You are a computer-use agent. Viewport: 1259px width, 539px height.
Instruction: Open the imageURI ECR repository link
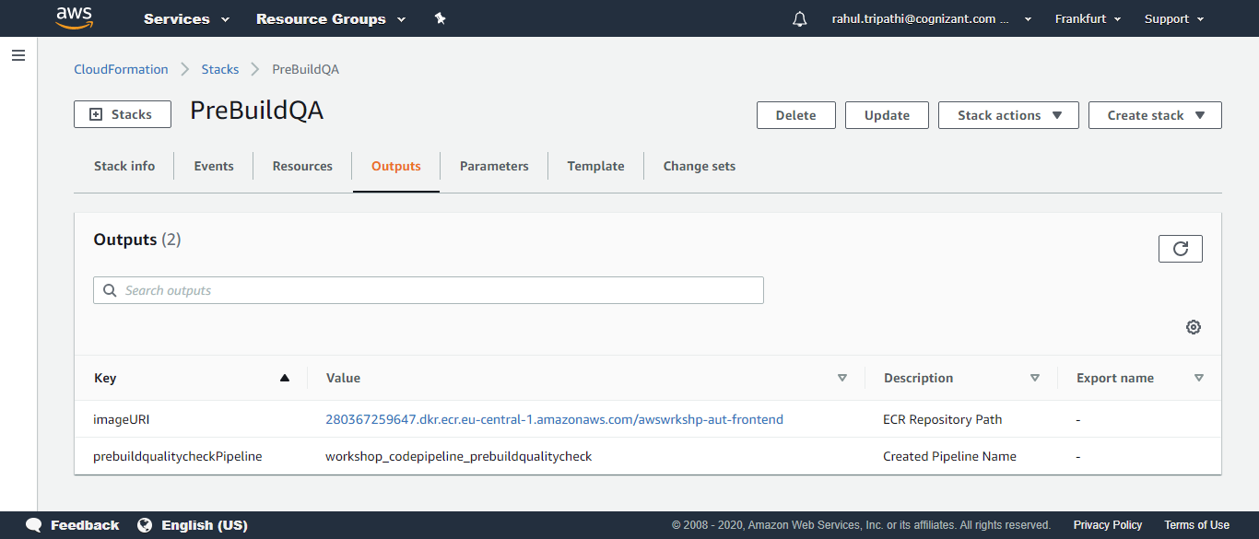point(554,419)
